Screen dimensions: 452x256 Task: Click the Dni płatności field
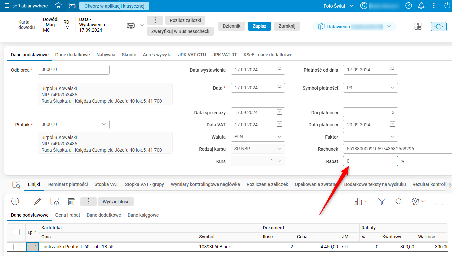pos(370,112)
